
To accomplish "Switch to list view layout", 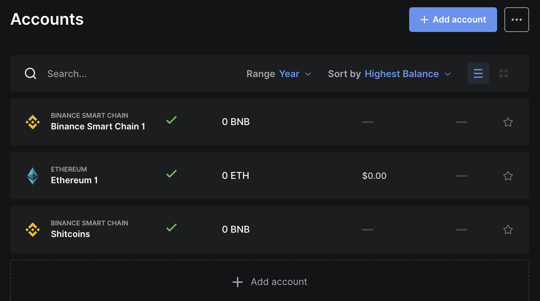I will pyautogui.click(x=478, y=73).
